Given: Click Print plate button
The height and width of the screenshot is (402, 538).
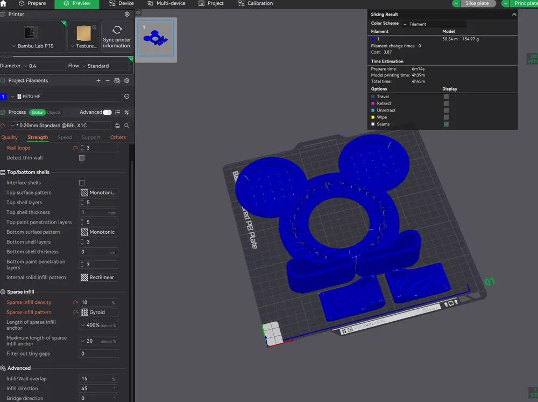Looking at the screenshot, I should point(524,3).
